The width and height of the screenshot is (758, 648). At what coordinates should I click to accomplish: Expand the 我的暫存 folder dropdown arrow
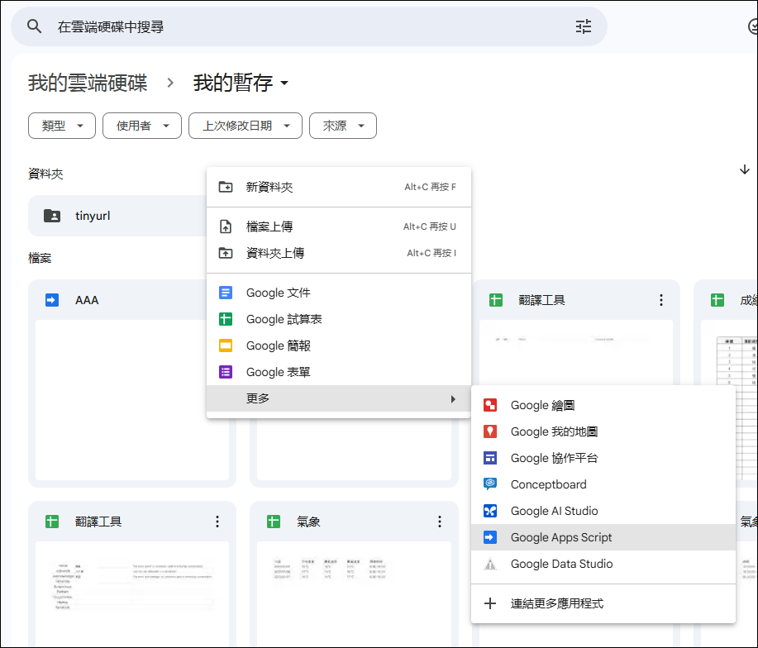point(284,83)
